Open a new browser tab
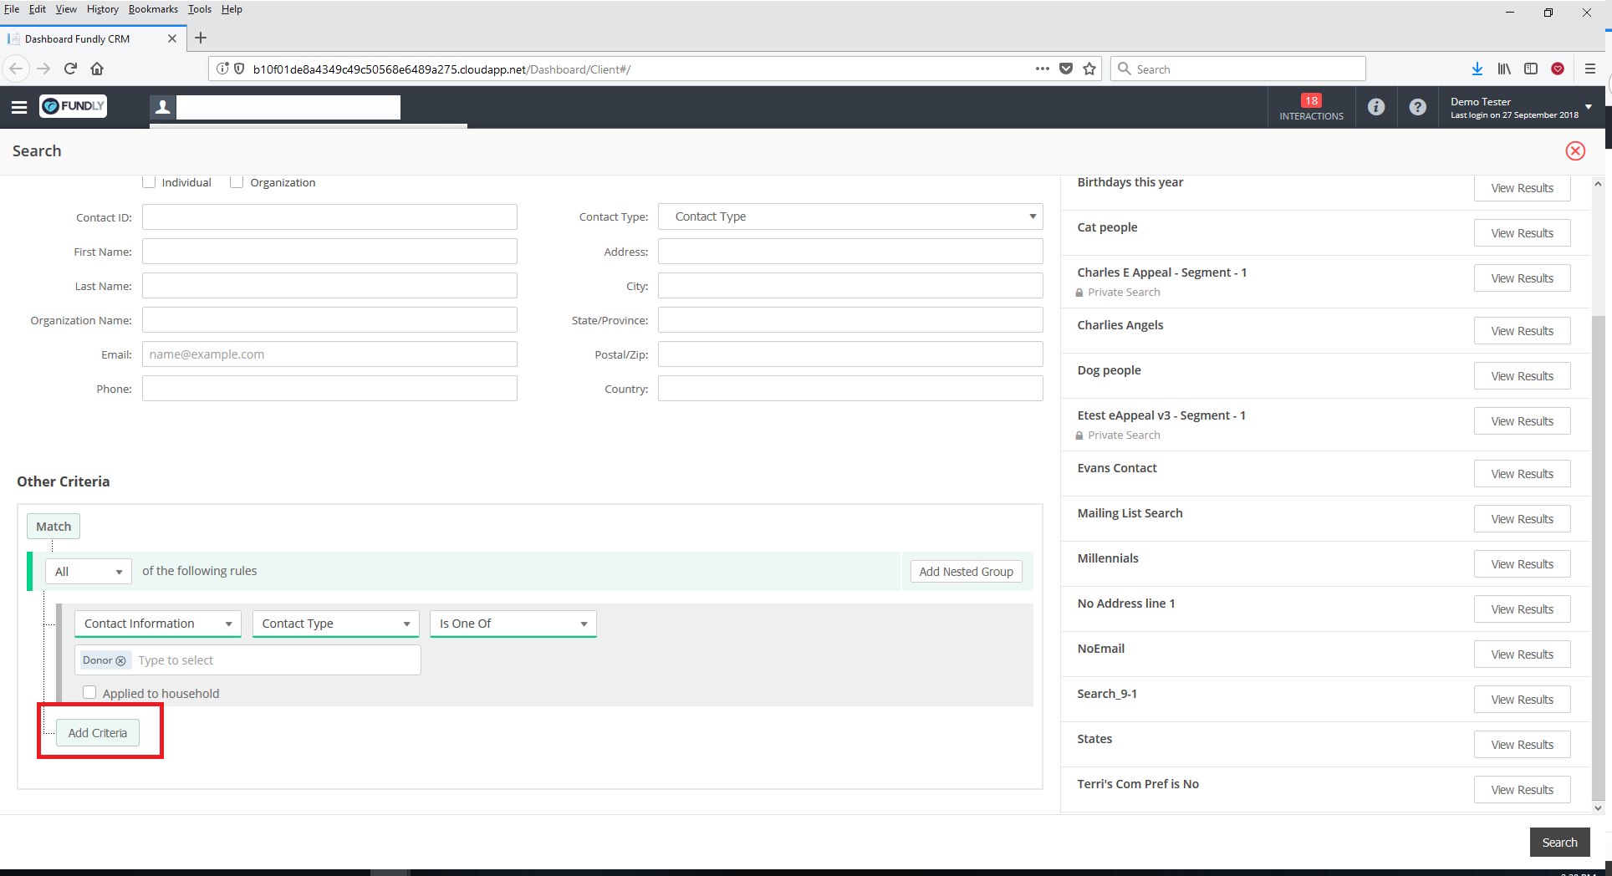 201,38
